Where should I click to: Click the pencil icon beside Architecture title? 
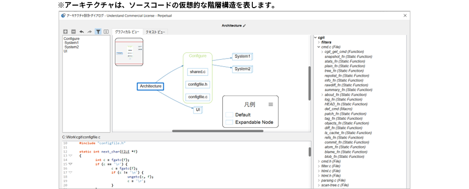click(x=244, y=25)
